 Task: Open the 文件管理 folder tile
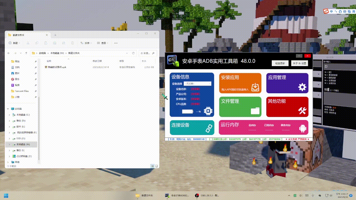click(240, 107)
